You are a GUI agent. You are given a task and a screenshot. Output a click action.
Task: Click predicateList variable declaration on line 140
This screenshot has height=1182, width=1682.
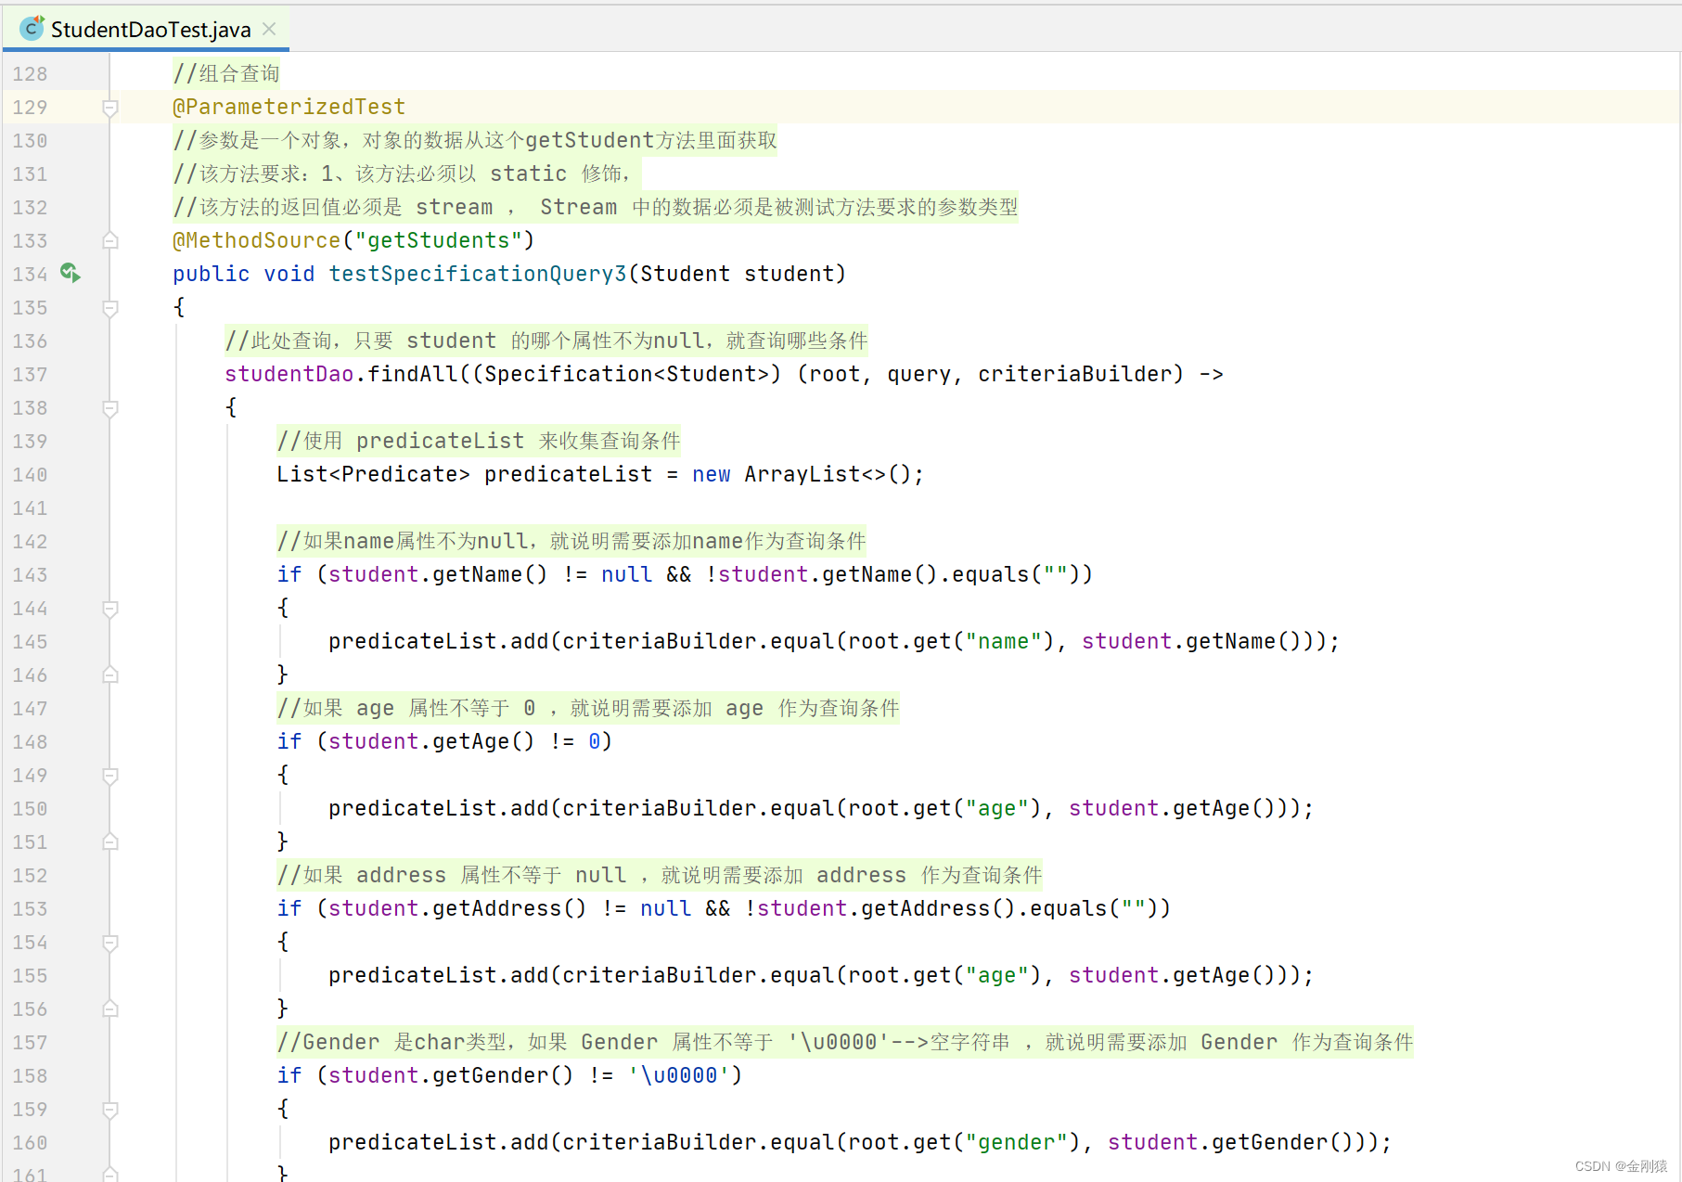[x=569, y=474]
